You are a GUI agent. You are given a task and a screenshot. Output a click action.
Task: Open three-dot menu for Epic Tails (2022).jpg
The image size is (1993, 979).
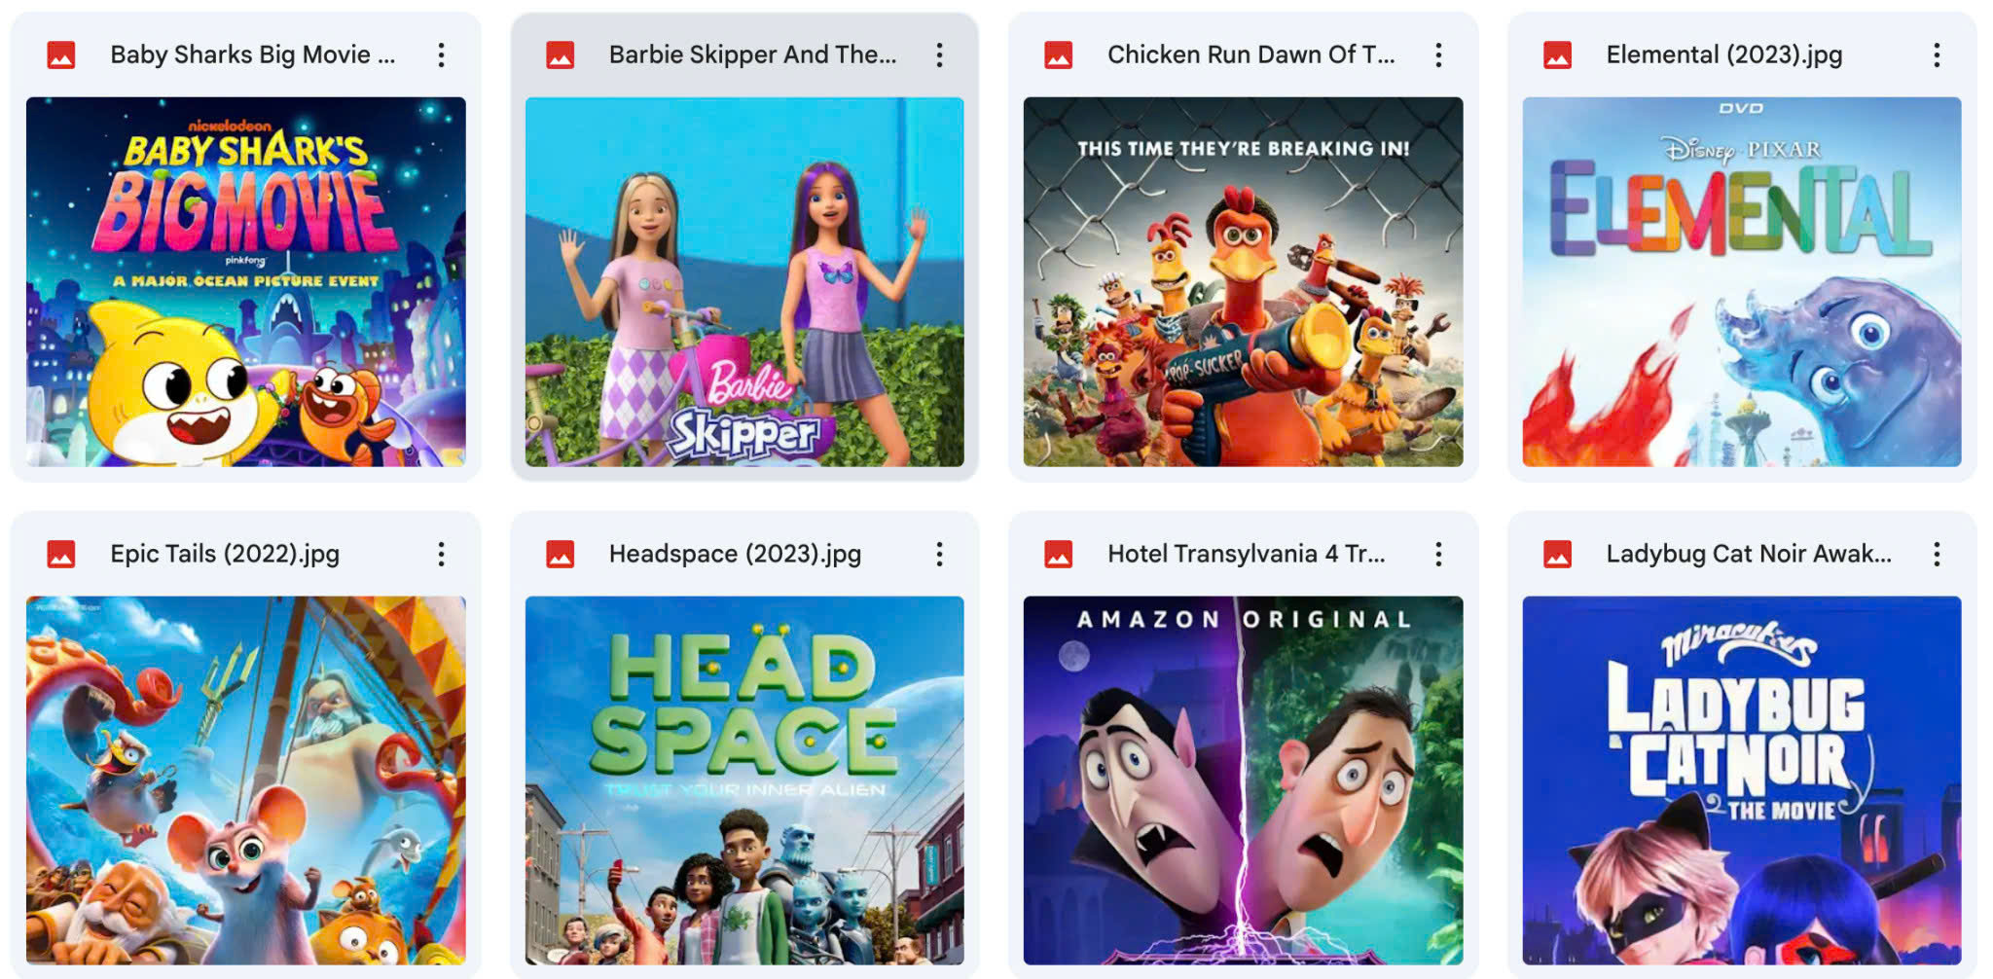(x=441, y=554)
